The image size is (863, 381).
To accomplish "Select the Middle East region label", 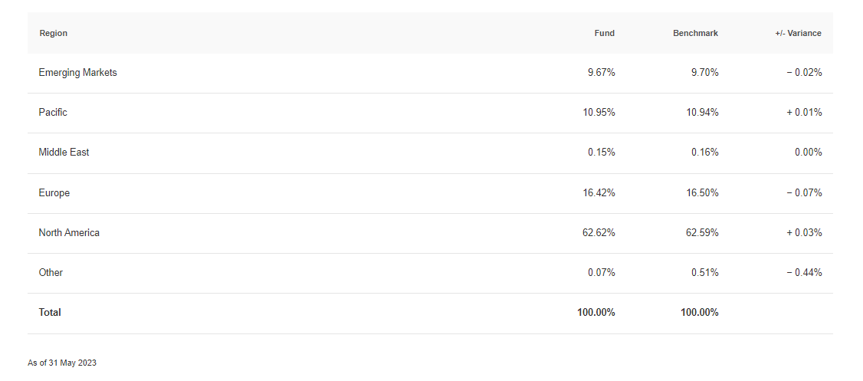I will 64,152.
